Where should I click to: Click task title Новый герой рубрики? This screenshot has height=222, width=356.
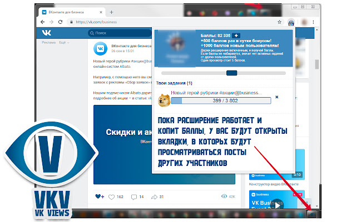[x=216, y=93]
